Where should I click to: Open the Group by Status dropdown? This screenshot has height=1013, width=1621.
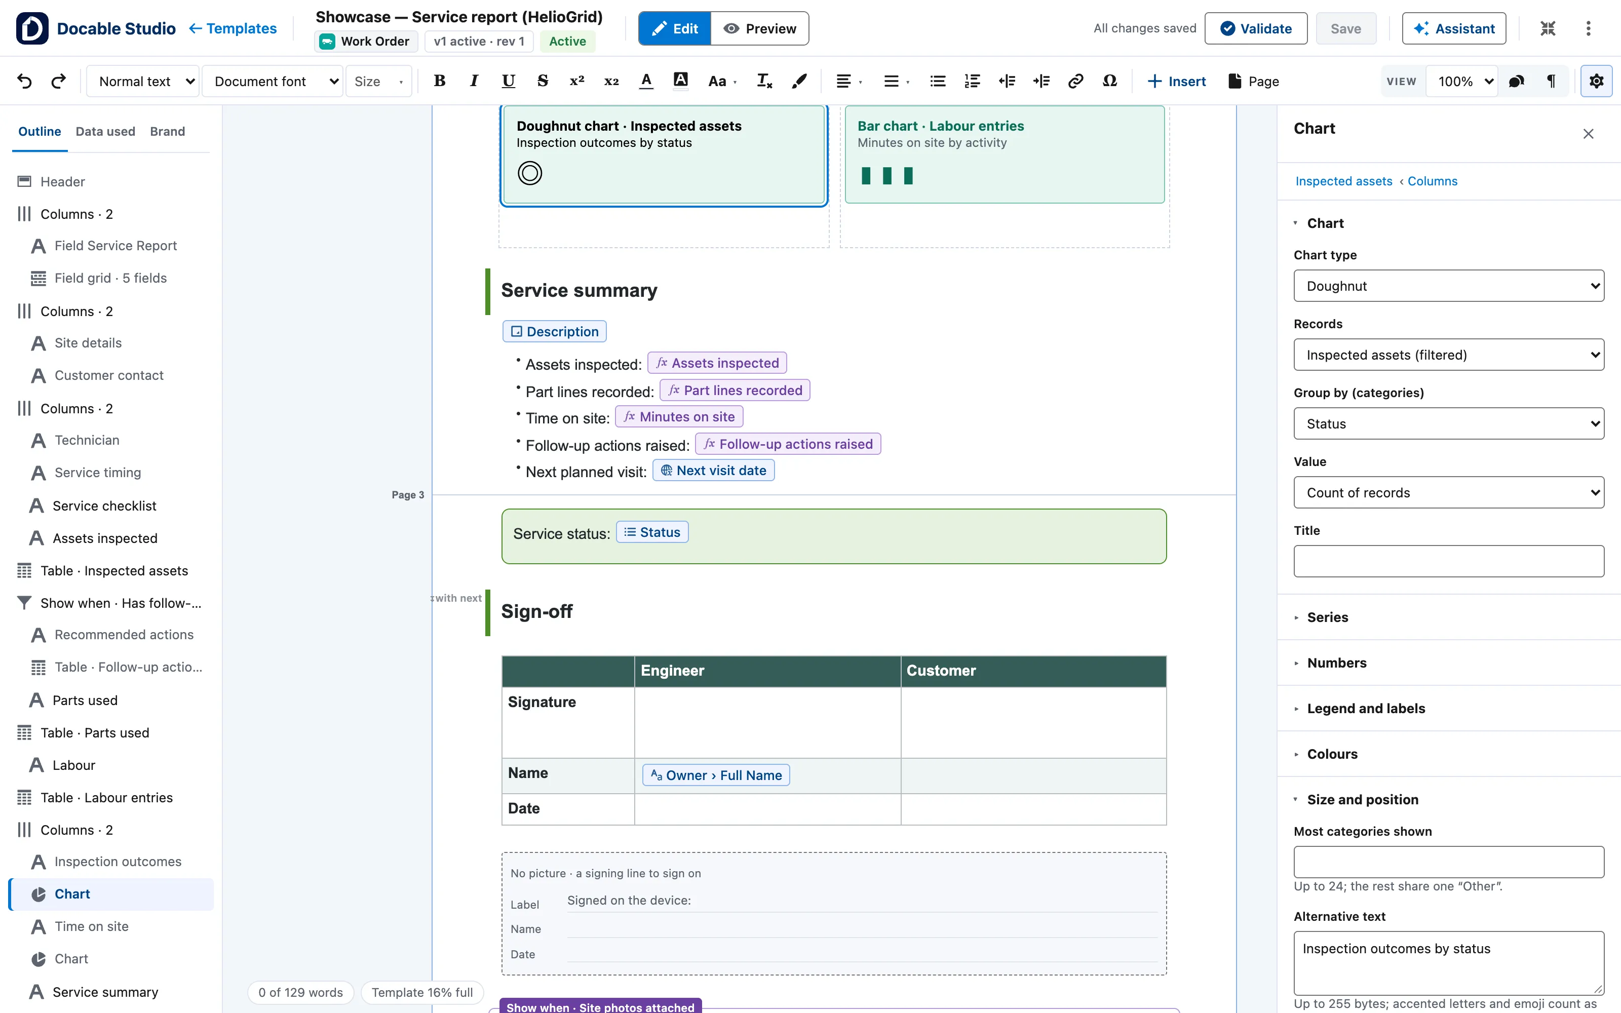(x=1449, y=423)
